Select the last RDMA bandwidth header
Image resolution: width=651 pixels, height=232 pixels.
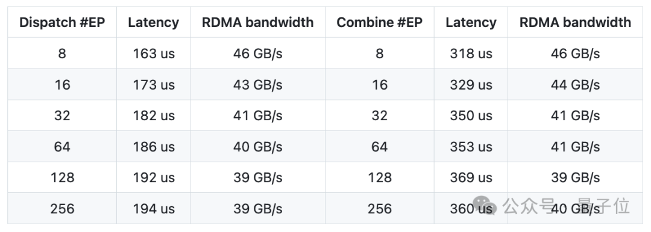pos(575,22)
